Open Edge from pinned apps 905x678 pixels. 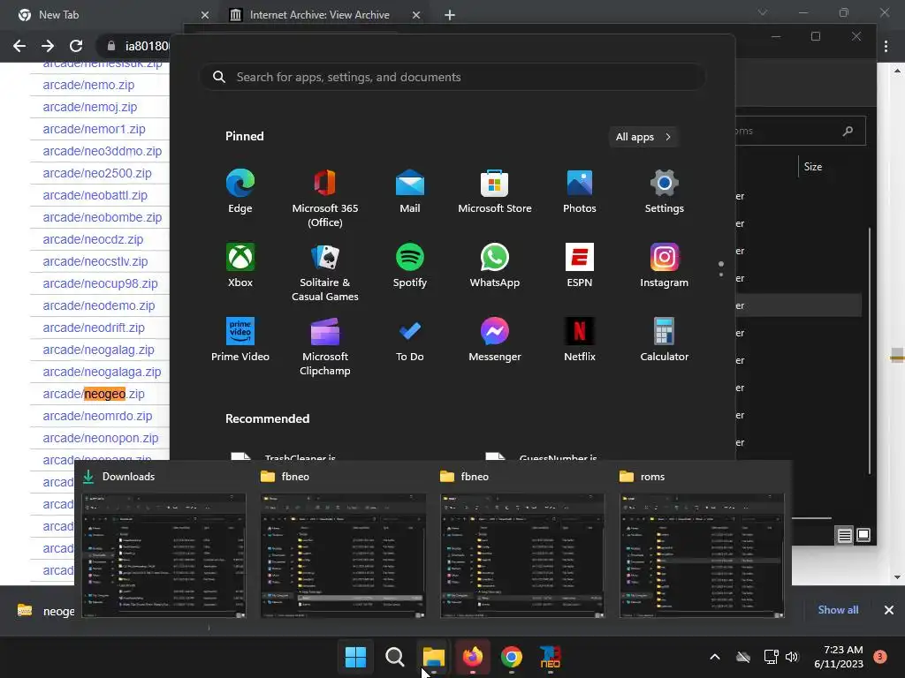(x=240, y=192)
